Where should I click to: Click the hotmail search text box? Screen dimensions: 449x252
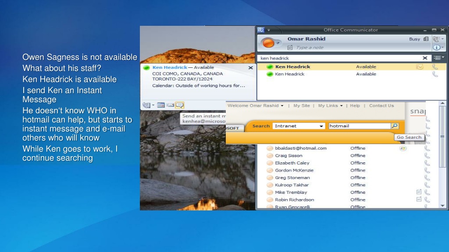(360, 126)
